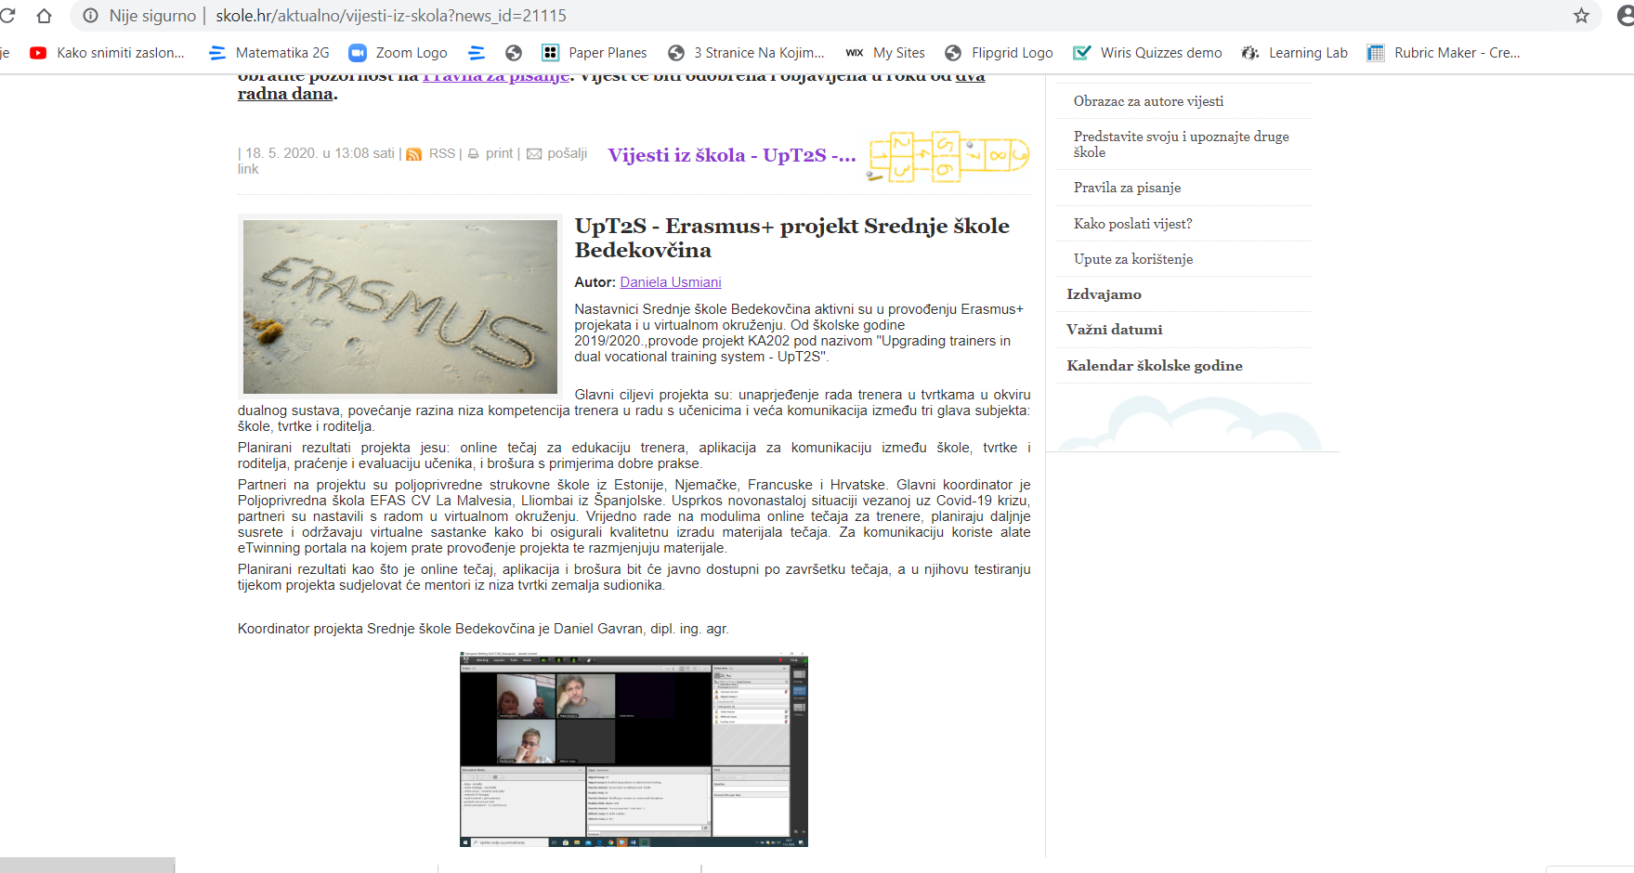Open 'Upute za korištenje' sidebar item
1634x873 pixels.
point(1133,259)
